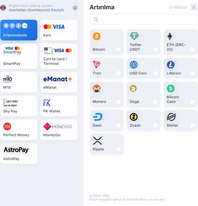Image resolution: width=198 pixels, height=206 pixels.
Task: Click the help question mark icon
Action: coord(75,8)
